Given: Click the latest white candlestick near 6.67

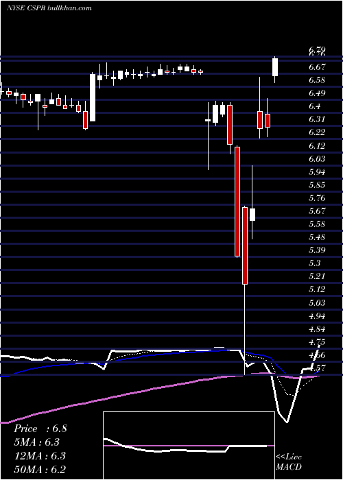Looking at the screenshot, I should pos(275,67).
